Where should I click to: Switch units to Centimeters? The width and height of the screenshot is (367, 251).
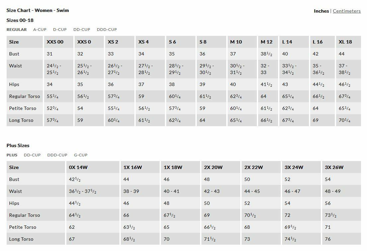346,11
